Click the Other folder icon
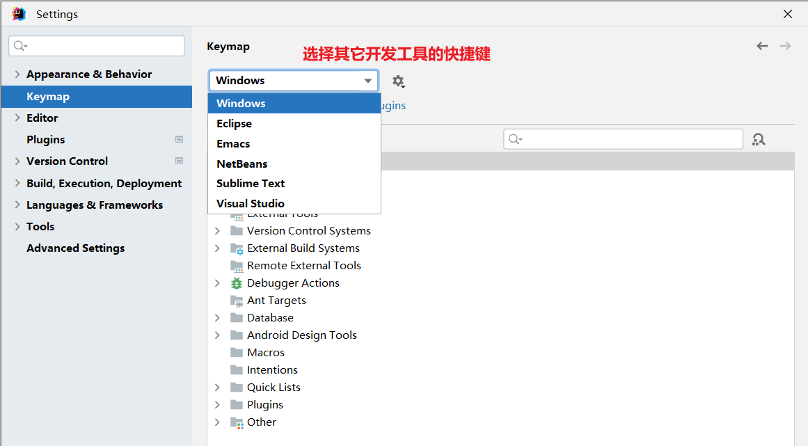 237,422
